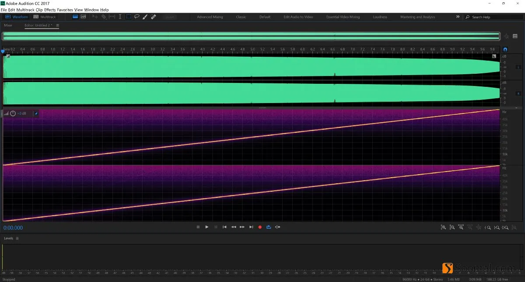Toggle the left channel L button
The height and width of the screenshot is (282, 525).
(518, 67)
